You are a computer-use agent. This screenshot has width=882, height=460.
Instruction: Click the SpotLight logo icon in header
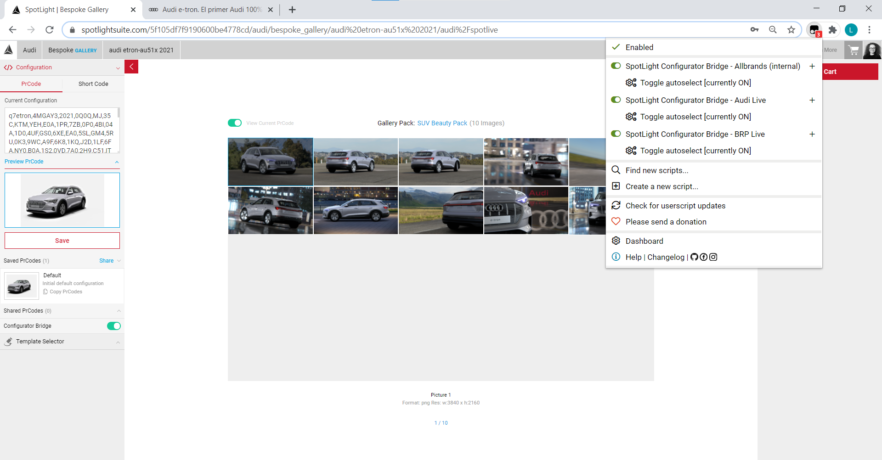[x=8, y=50]
